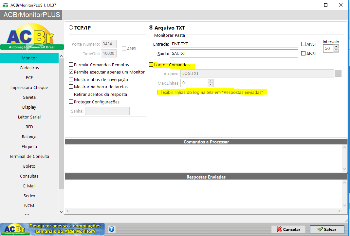The height and width of the screenshot is (236, 350).
Task: Increase the Intervalo value
Action: point(336,47)
